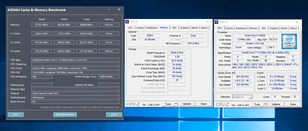Click L3 Cache read value 372.74 GB/s
The height and width of the screenshot is (131, 308).
[x=42, y=51]
